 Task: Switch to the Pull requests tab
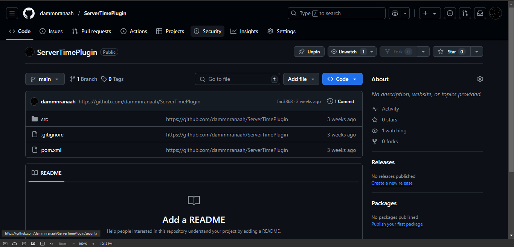(x=92, y=31)
